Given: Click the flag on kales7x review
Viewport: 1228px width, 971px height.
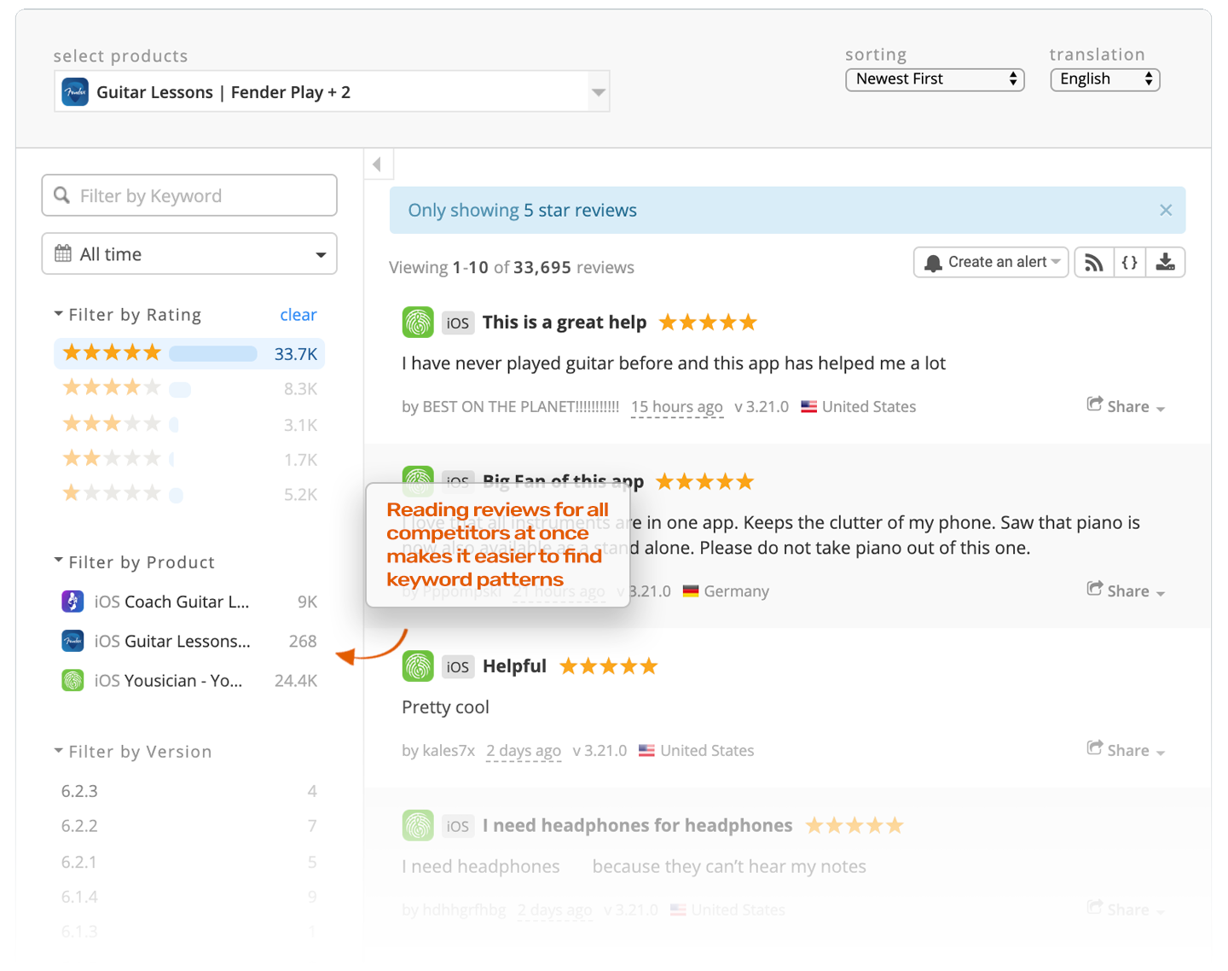Looking at the screenshot, I should coord(646,751).
